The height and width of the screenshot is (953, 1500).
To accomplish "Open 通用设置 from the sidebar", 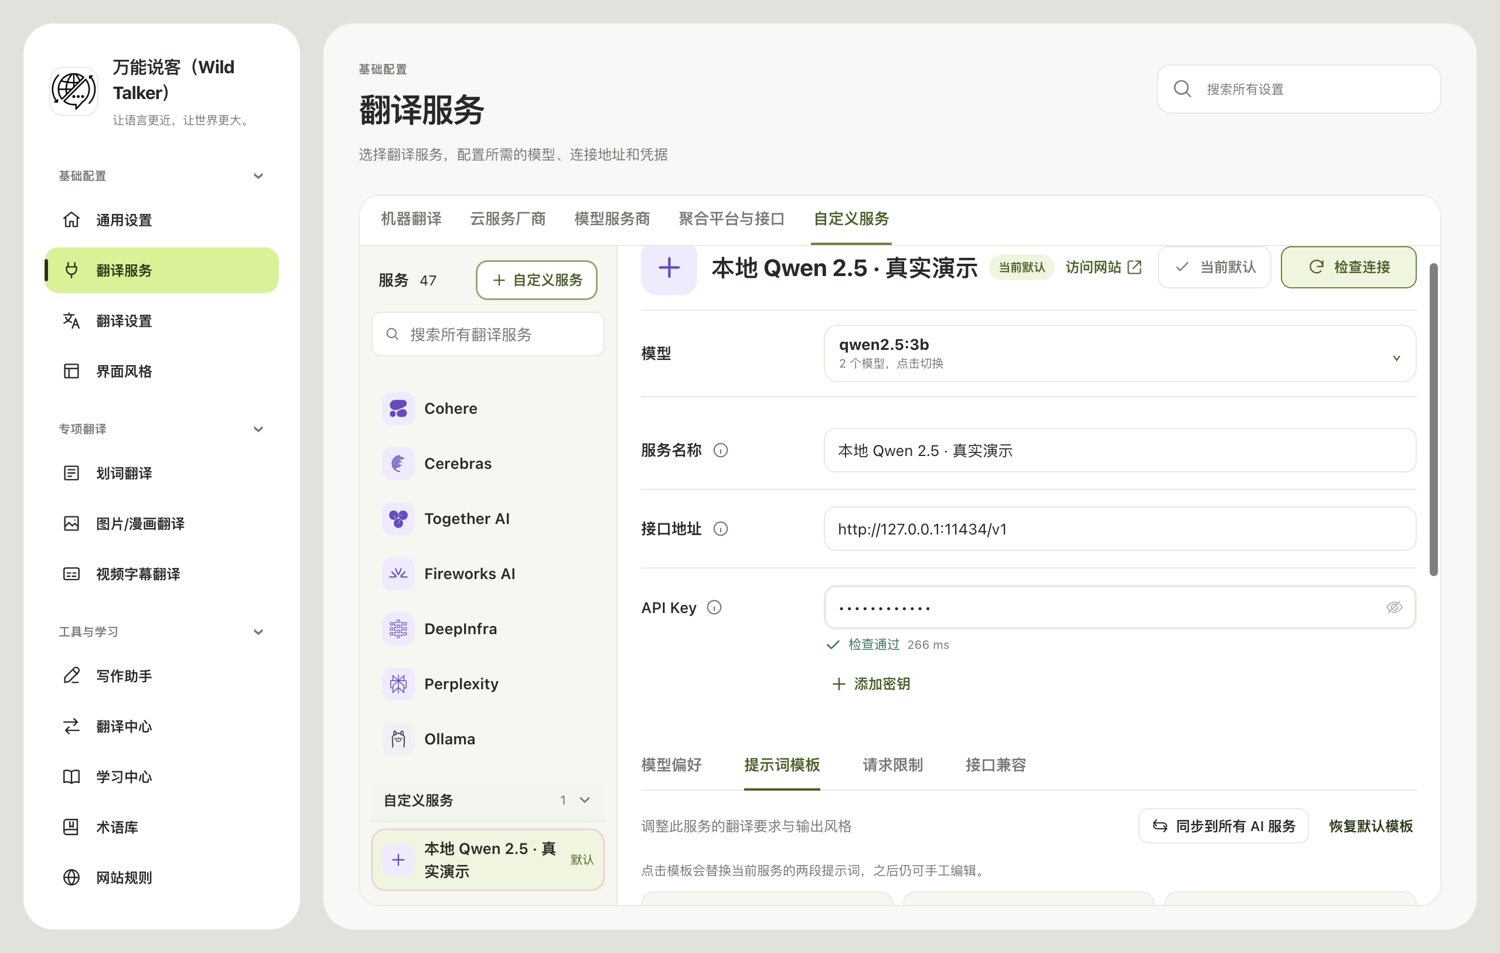I will pos(161,220).
